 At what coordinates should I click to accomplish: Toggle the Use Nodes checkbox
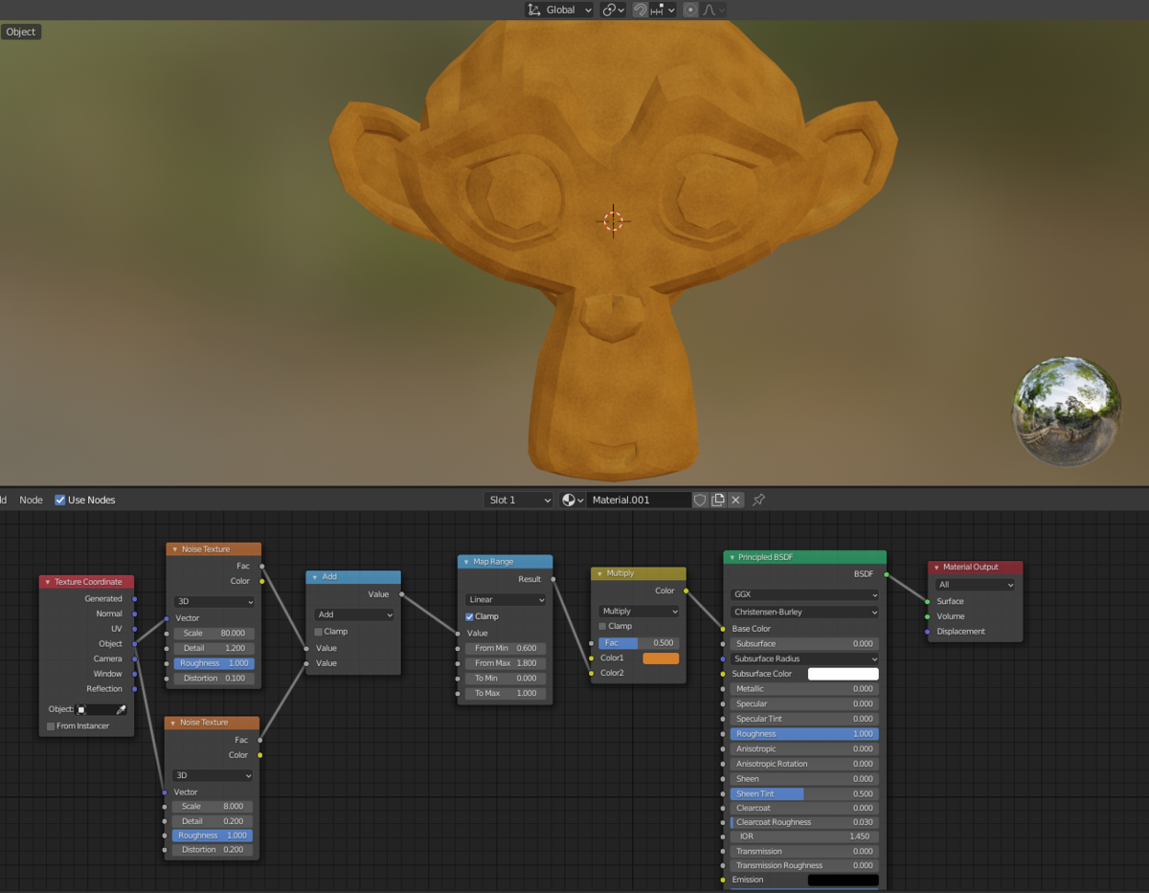[x=60, y=500]
